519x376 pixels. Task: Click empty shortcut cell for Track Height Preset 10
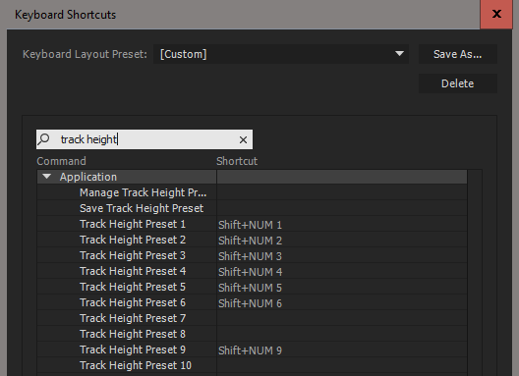click(x=342, y=365)
